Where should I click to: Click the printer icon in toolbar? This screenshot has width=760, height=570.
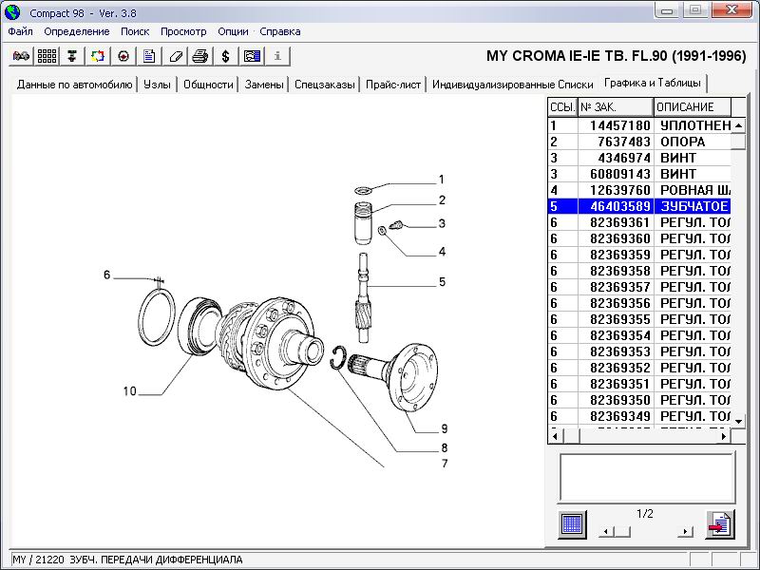point(200,56)
